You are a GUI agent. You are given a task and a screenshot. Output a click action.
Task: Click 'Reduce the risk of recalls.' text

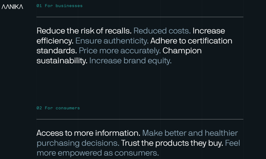[84, 31]
